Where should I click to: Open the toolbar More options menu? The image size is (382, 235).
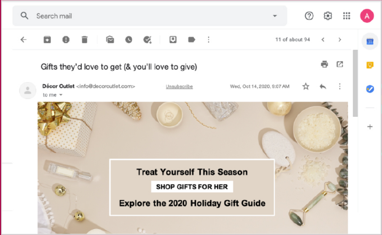click(209, 39)
